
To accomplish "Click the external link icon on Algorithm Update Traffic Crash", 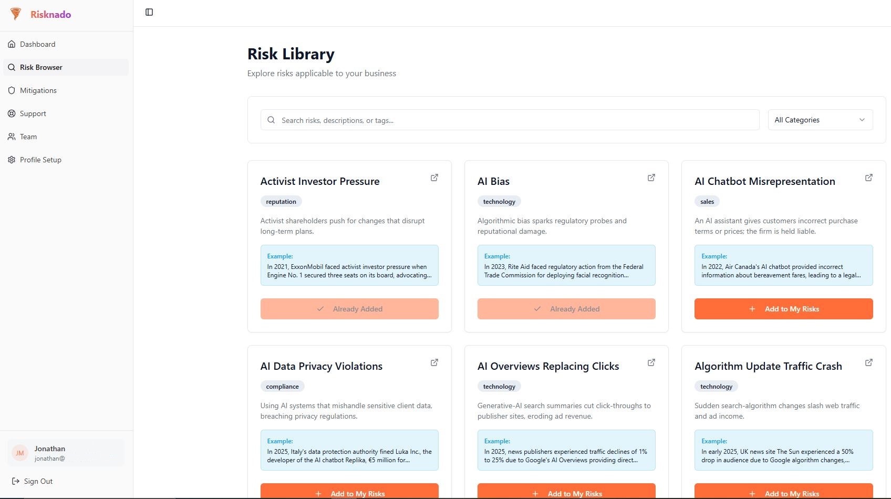I will [x=868, y=362].
